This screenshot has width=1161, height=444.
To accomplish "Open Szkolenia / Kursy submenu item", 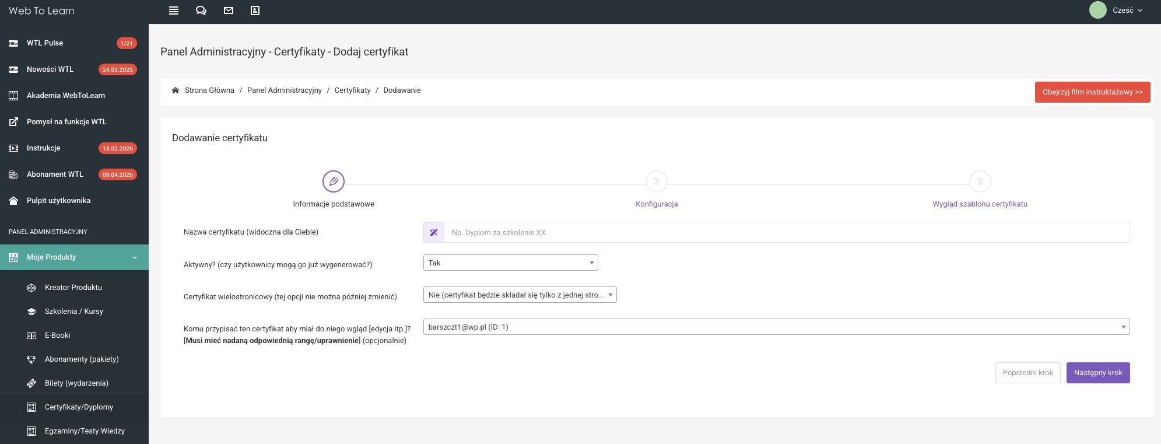I will 74,312.
